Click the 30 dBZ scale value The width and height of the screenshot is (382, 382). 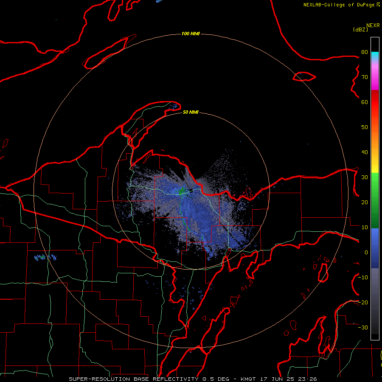point(365,177)
